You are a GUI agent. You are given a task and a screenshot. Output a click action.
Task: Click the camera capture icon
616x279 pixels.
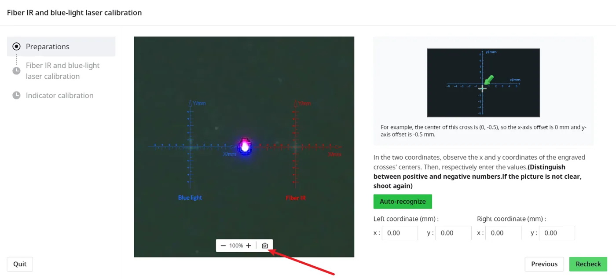[264, 246]
